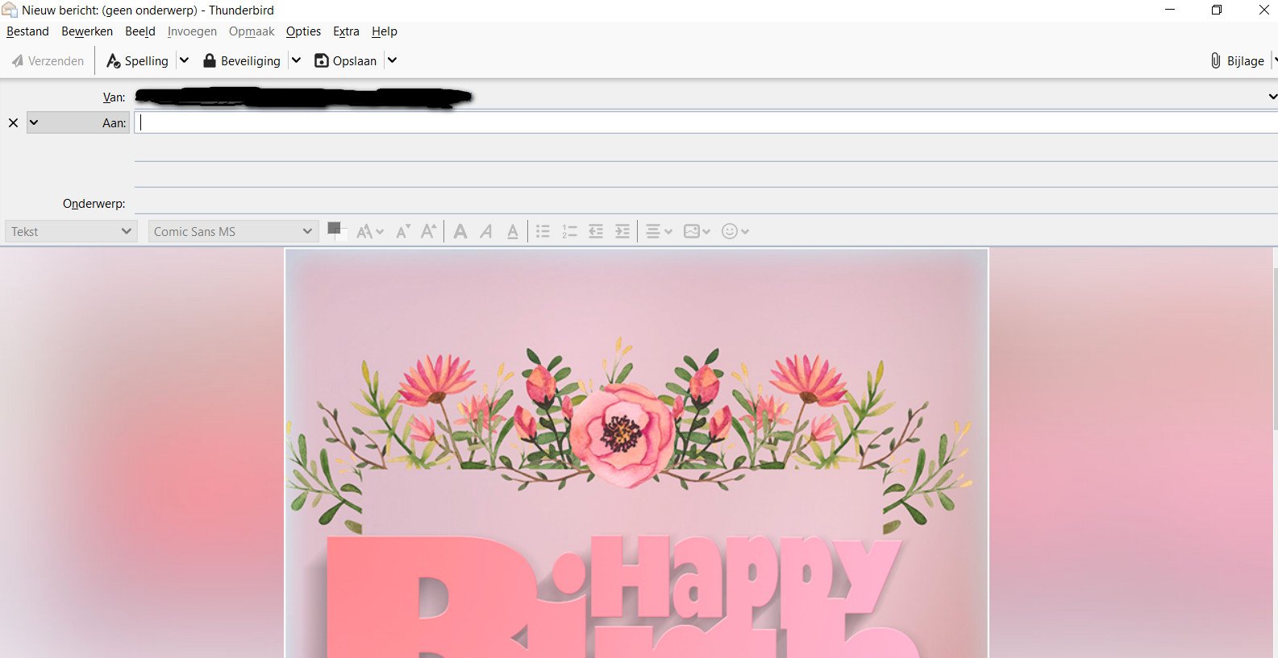Click the Verzenden send button
The width and height of the screenshot is (1278, 658).
point(48,60)
